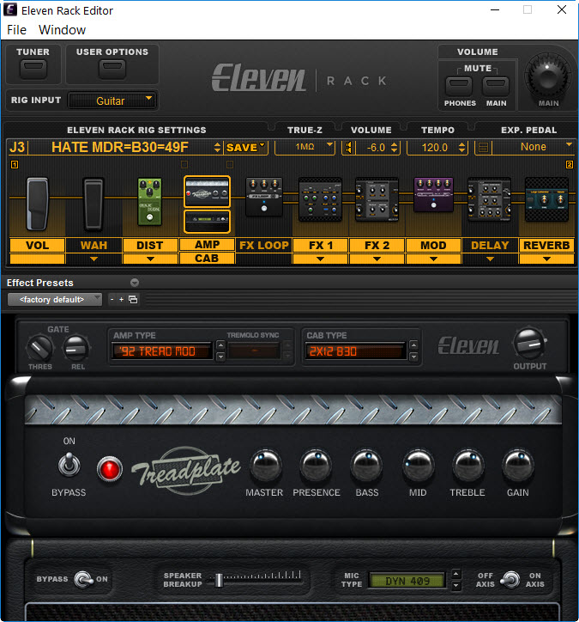The width and height of the screenshot is (579, 622).
Task: Click the CAB block label
Action: pyautogui.click(x=207, y=259)
